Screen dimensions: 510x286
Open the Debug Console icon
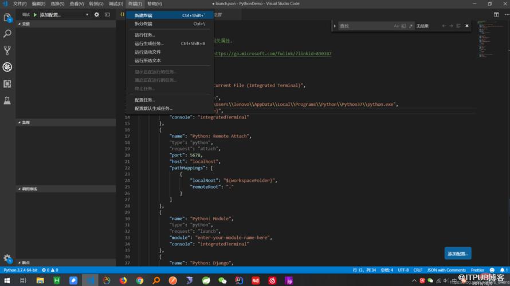(x=107, y=15)
